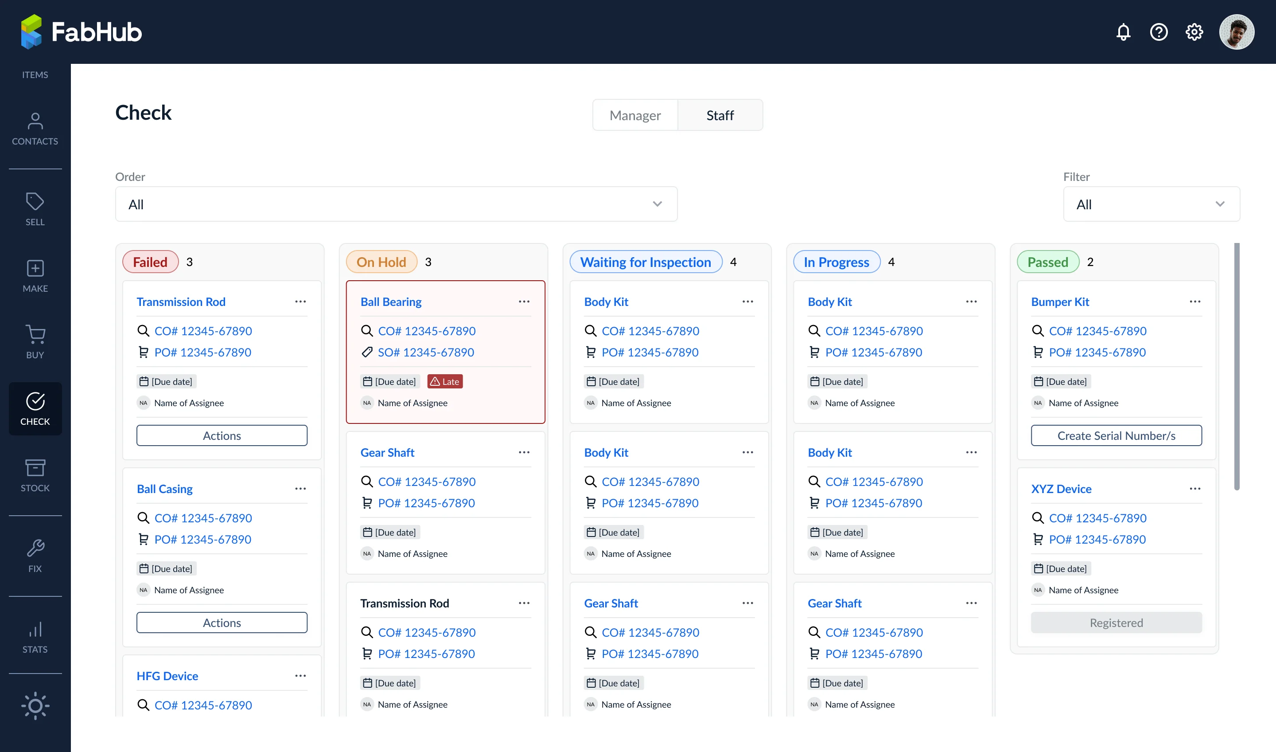Select the On Hold status label
The width and height of the screenshot is (1276, 752).
(x=381, y=262)
